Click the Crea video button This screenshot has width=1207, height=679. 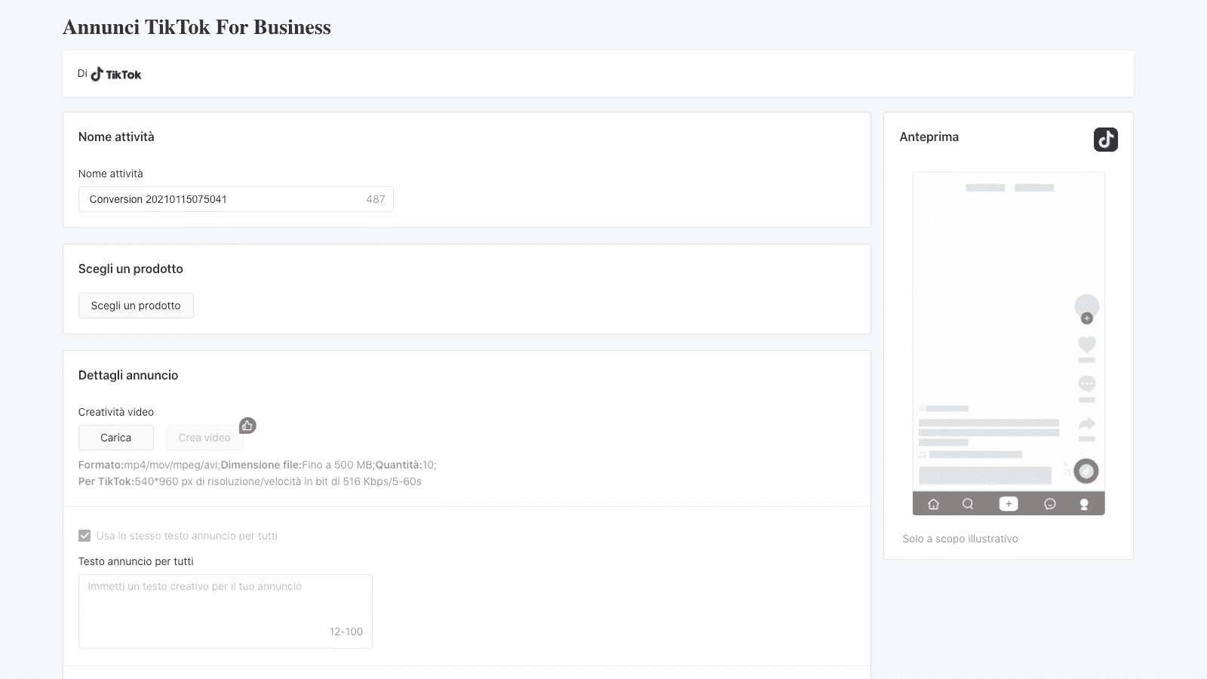(x=204, y=438)
